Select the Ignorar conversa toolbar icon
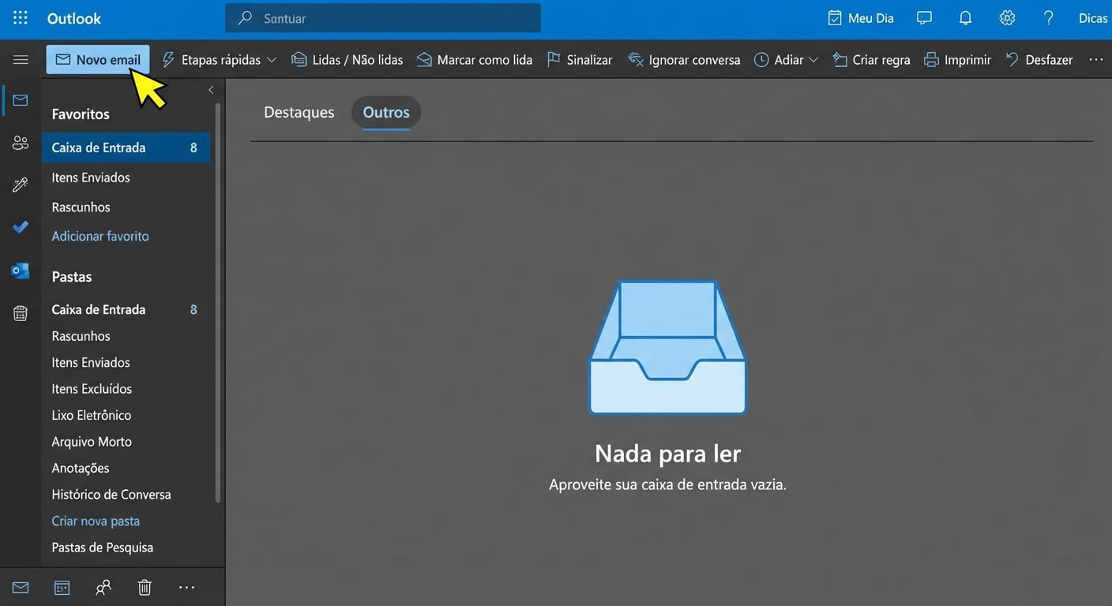The width and height of the screenshot is (1112, 606). [634, 59]
